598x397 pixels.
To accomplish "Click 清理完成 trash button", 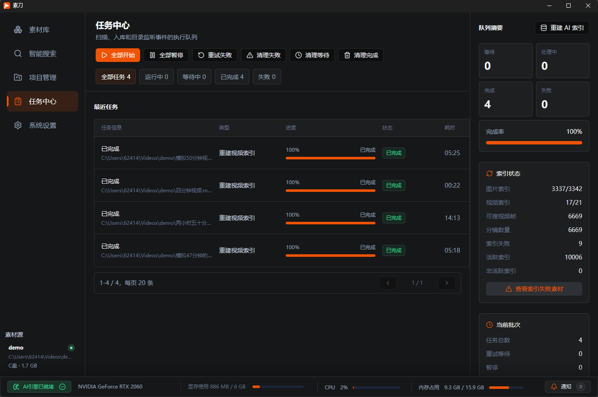I will 361,55.
